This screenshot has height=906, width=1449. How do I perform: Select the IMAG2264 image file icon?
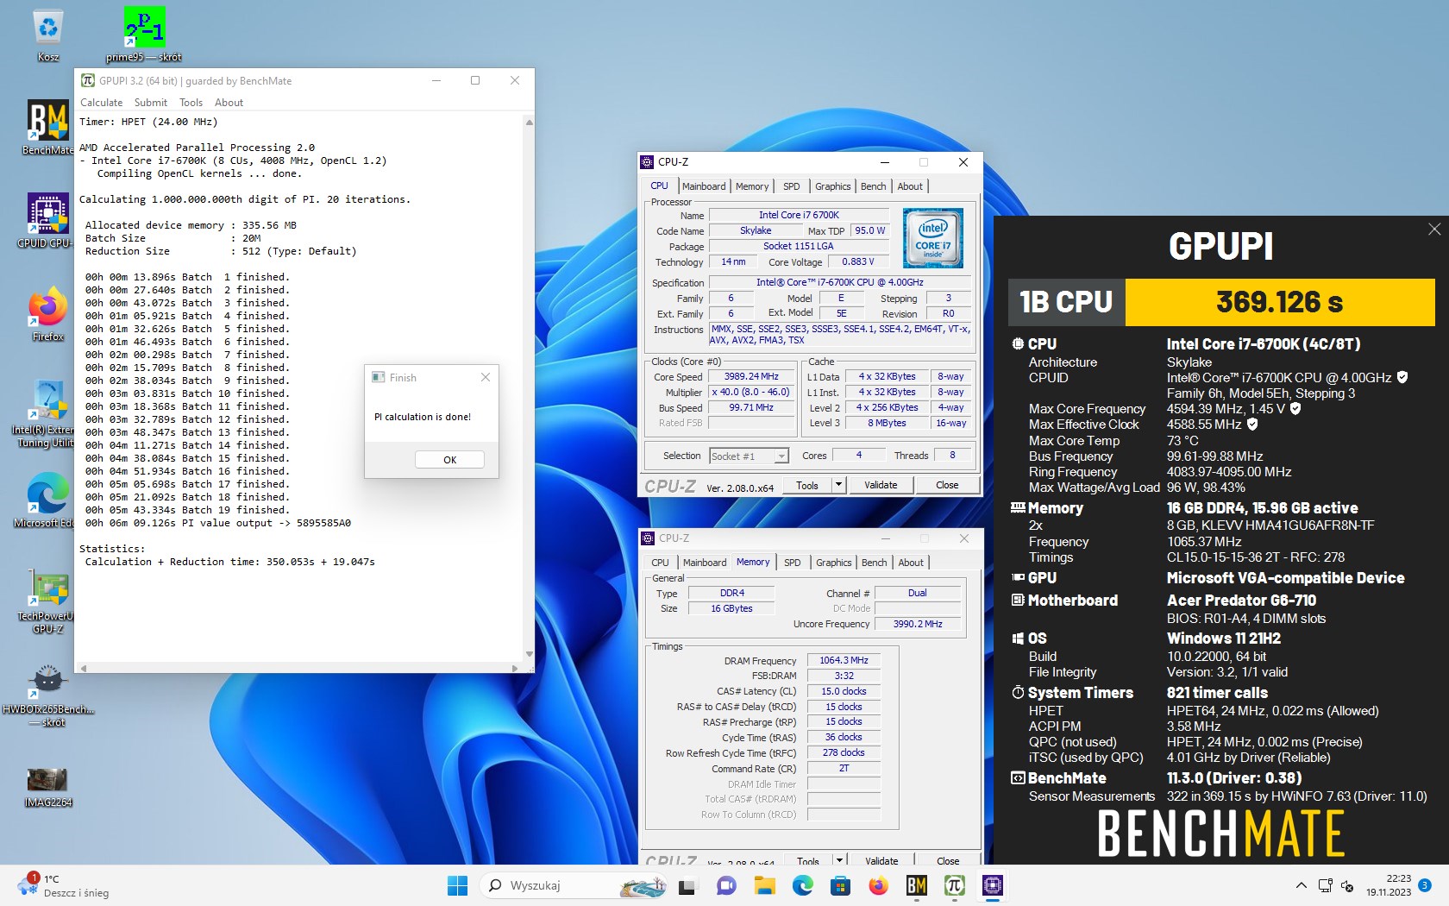pyautogui.click(x=48, y=787)
